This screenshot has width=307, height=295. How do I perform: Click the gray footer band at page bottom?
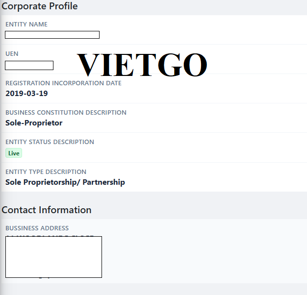pyautogui.click(x=153, y=289)
